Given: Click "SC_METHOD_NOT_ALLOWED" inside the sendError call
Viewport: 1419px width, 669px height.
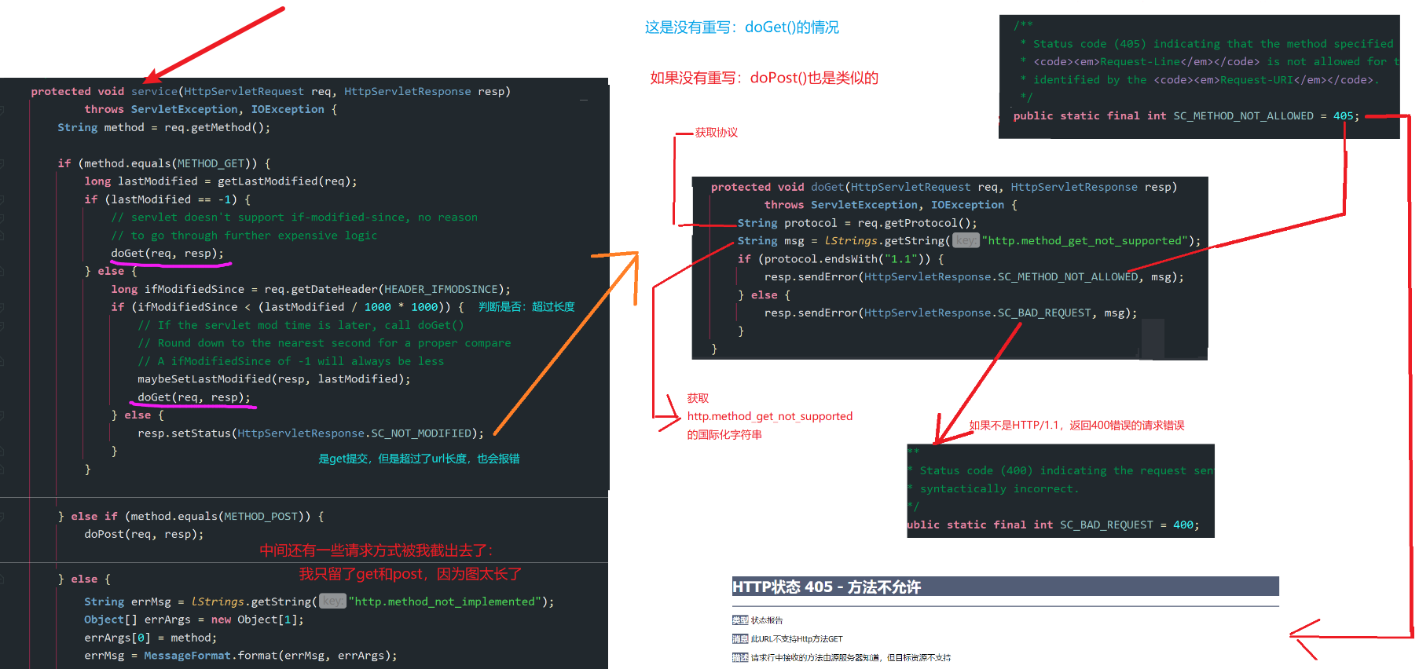Looking at the screenshot, I should (x=1068, y=277).
